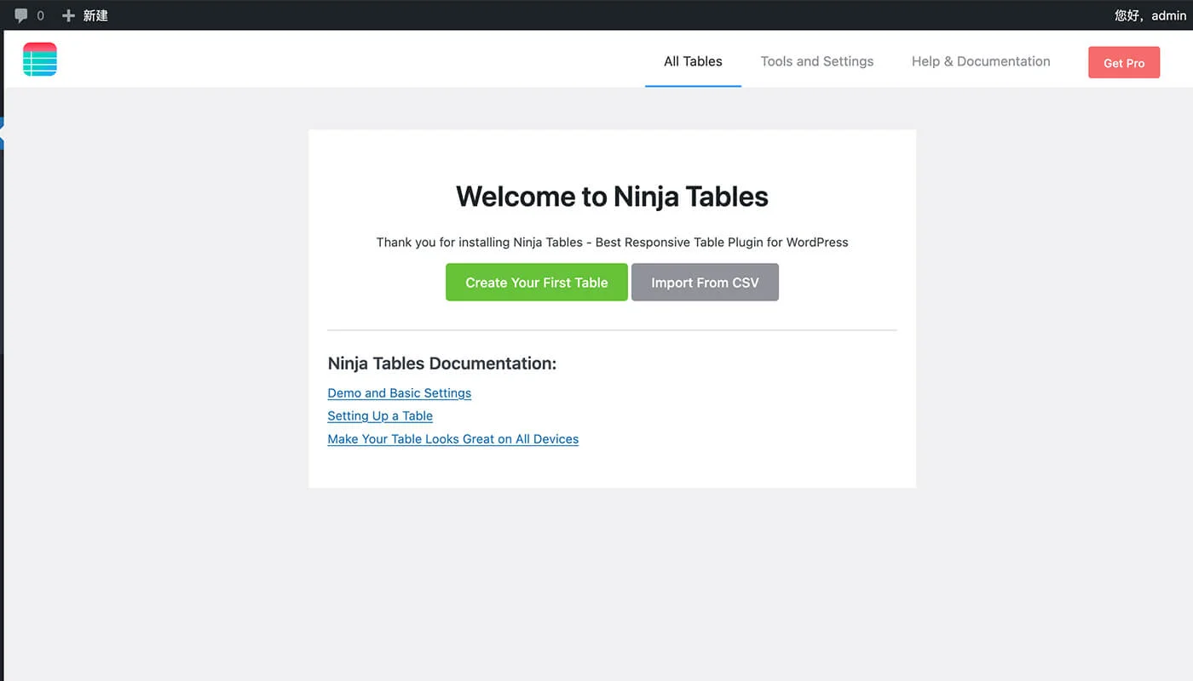The height and width of the screenshot is (681, 1193).
Task: Open the Demo and Basic Settings link
Action: (399, 393)
